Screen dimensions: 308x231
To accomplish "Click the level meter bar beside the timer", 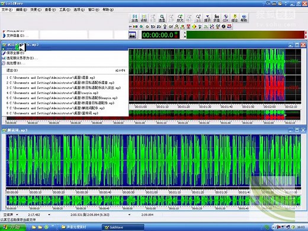I will coord(245,35).
